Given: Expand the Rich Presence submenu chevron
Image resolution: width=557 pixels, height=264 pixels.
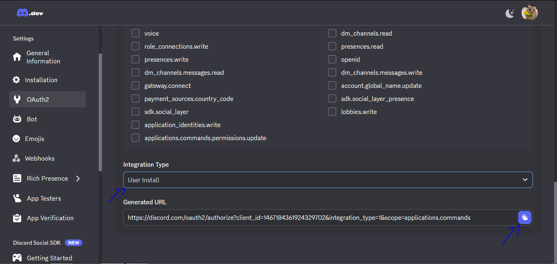Looking at the screenshot, I should (78, 178).
